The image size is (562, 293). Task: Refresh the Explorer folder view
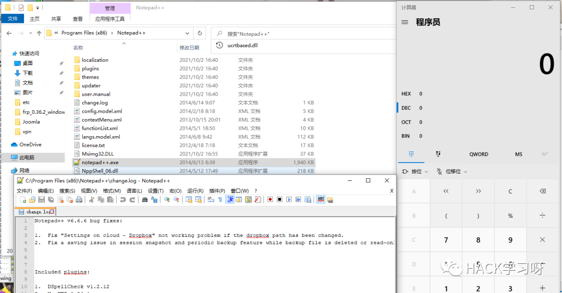200,33
